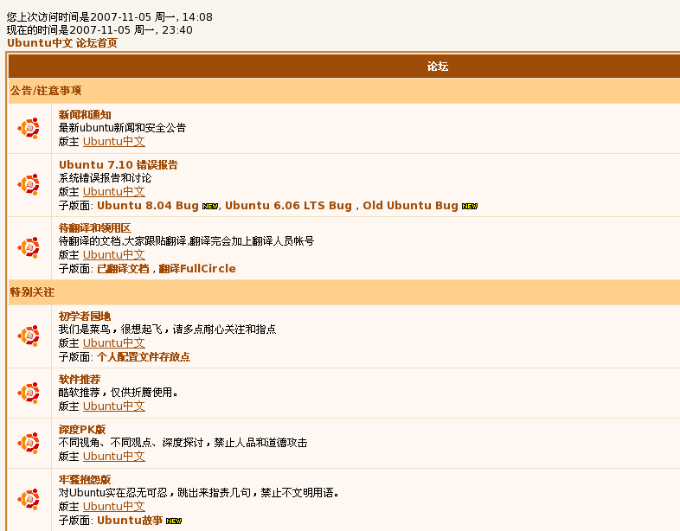Screen dimensions: 680x531
Task: Open the Ubuntu中文 论坛首页 breadcrumb link
Action: [x=62, y=43]
